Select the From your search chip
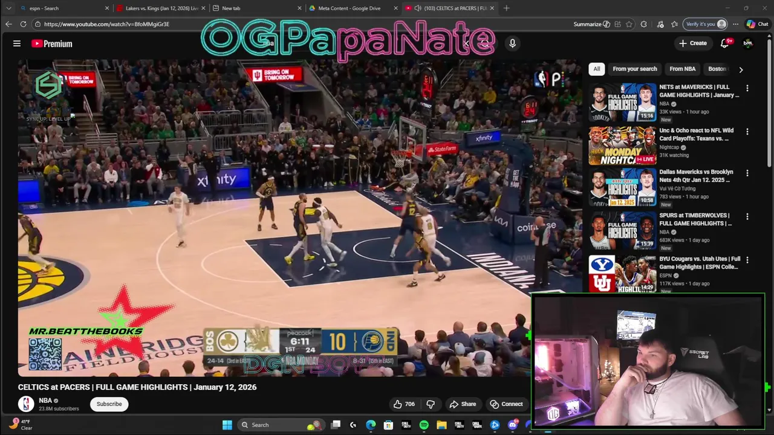 click(x=634, y=69)
